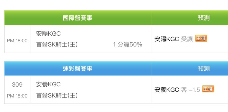The image size is (228, 112).
Task: Click the –1.5 spread value
Action: pyautogui.click(x=195, y=90)
